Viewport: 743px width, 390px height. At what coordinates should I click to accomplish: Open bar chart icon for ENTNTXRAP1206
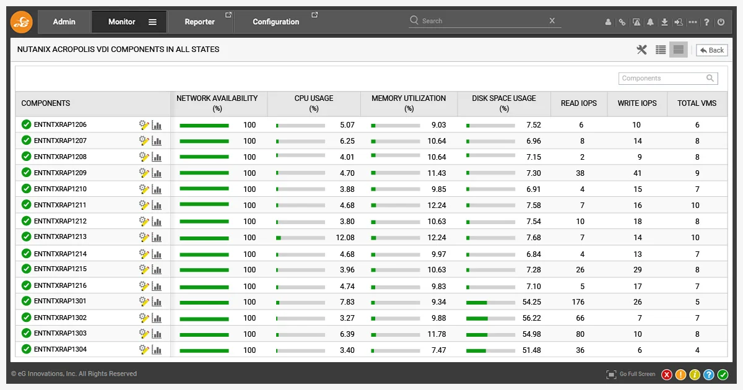157,125
